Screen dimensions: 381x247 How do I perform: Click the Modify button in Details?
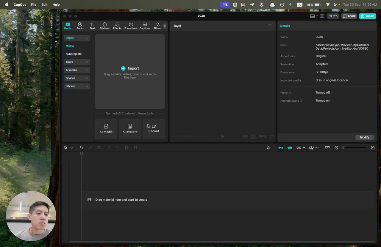point(365,137)
